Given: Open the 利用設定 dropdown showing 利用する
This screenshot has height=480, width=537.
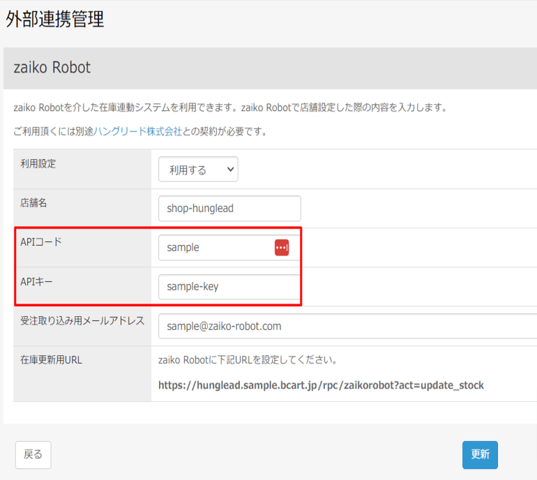Looking at the screenshot, I should click(198, 170).
